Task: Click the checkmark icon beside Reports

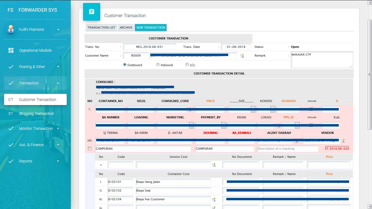Action: 11,161
